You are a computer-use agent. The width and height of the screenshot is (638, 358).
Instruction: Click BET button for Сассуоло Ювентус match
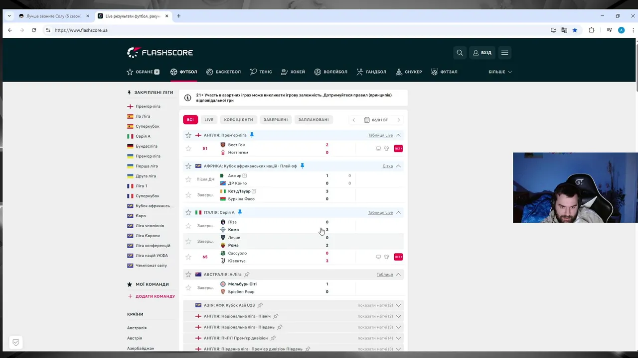pos(398,257)
